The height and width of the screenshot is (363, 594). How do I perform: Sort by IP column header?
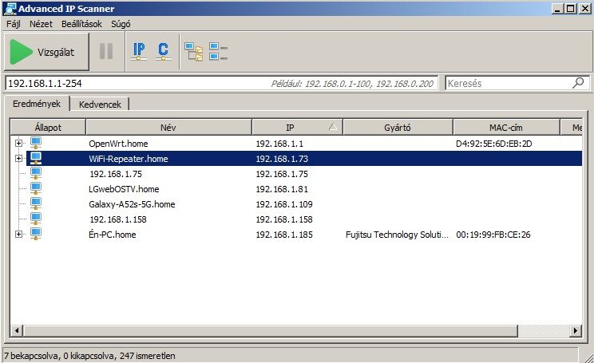coord(297,128)
